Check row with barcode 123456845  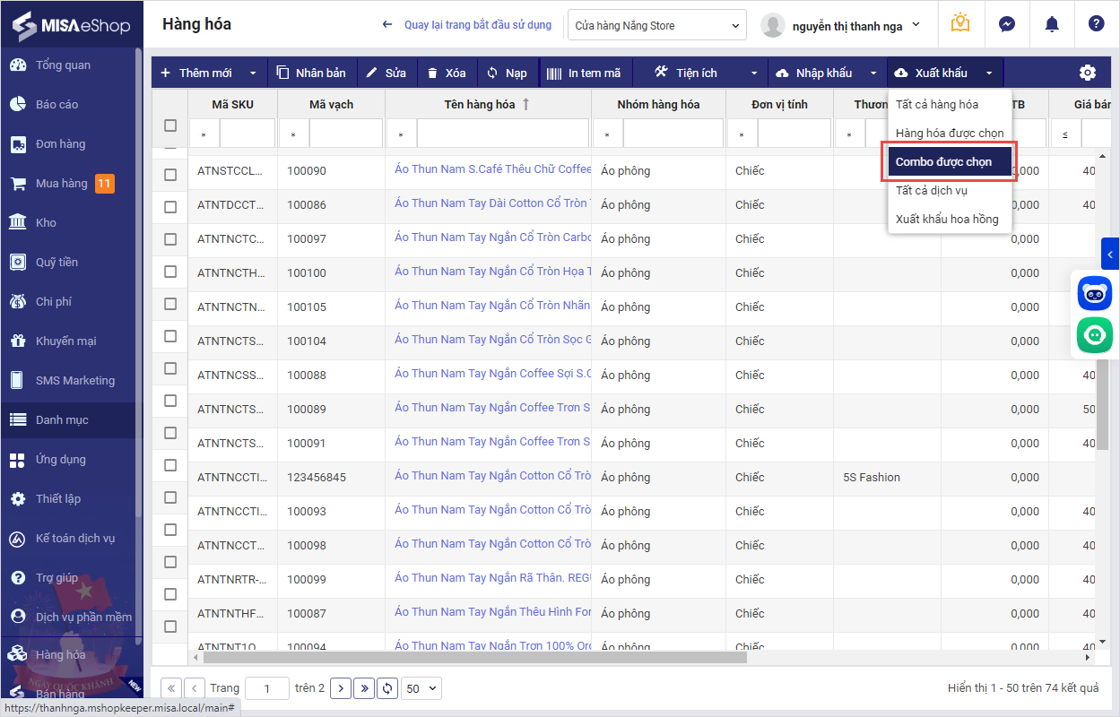[170, 465]
